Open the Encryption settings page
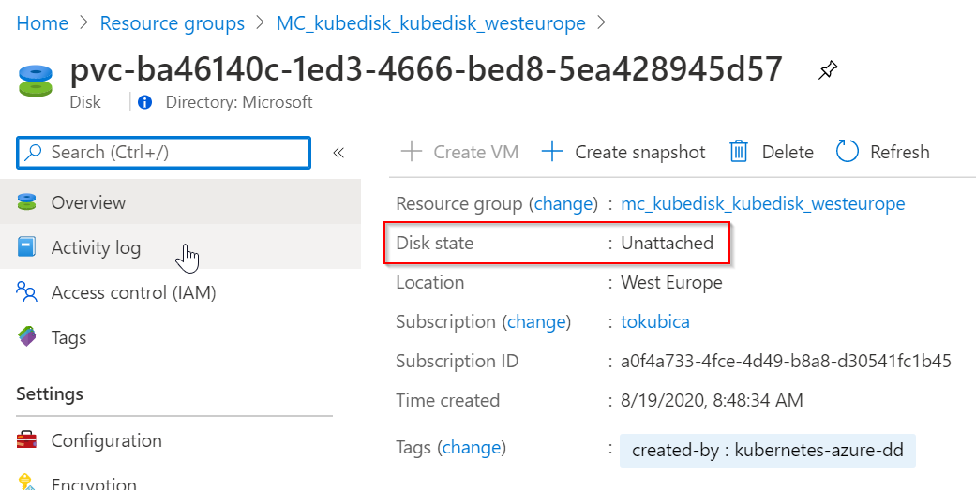Image resolution: width=976 pixels, height=490 pixels. (94, 483)
